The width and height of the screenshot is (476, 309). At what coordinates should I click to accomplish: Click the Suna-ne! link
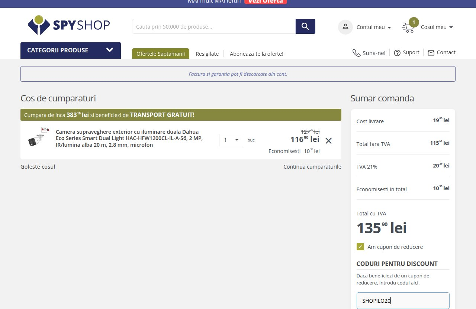[x=374, y=53]
